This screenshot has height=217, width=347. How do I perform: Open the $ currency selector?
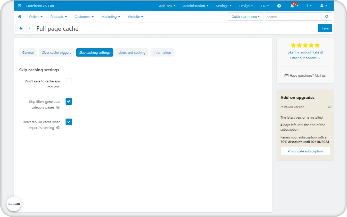tap(309, 6)
